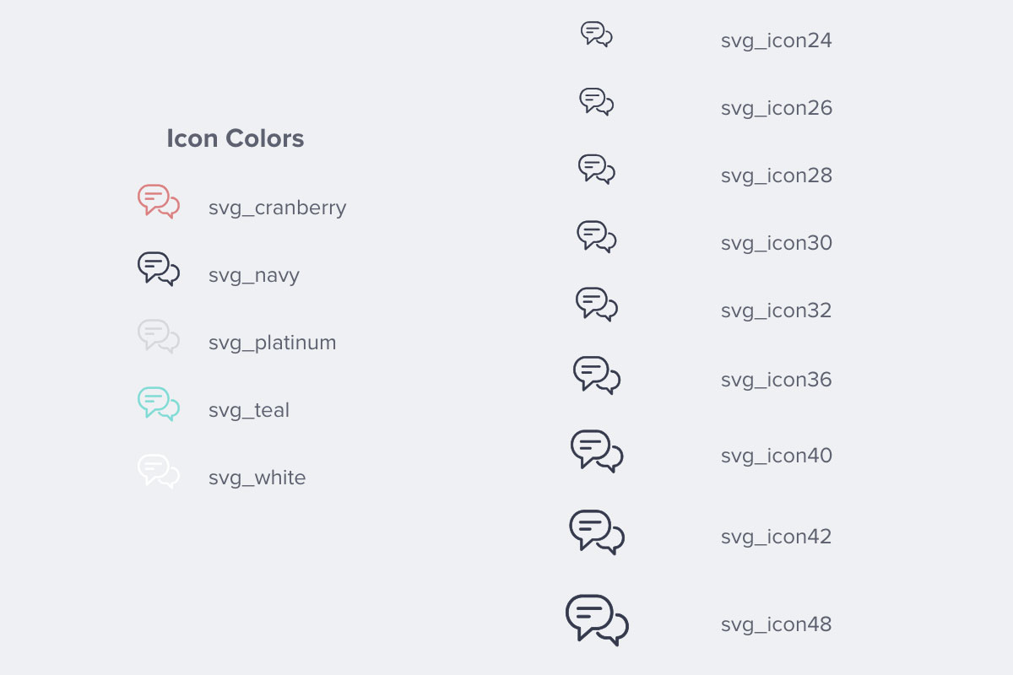Click the white chat bubble icon
This screenshot has height=675, width=1013.
[159, 472]
